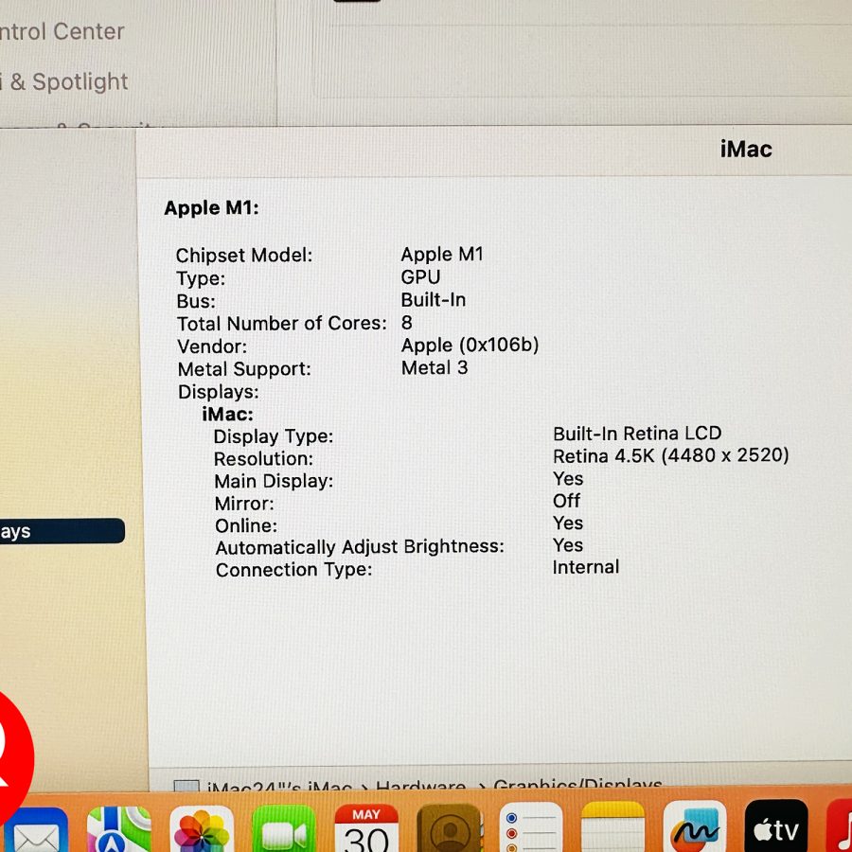Click the chipset value "Apple M1"
The width and height of the screenshot is (852, 852).
pos(442,255)
